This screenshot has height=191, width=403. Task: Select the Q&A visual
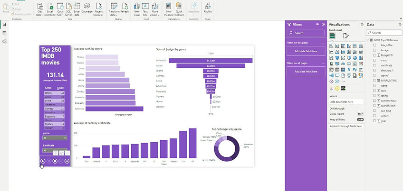click(337, 75)
